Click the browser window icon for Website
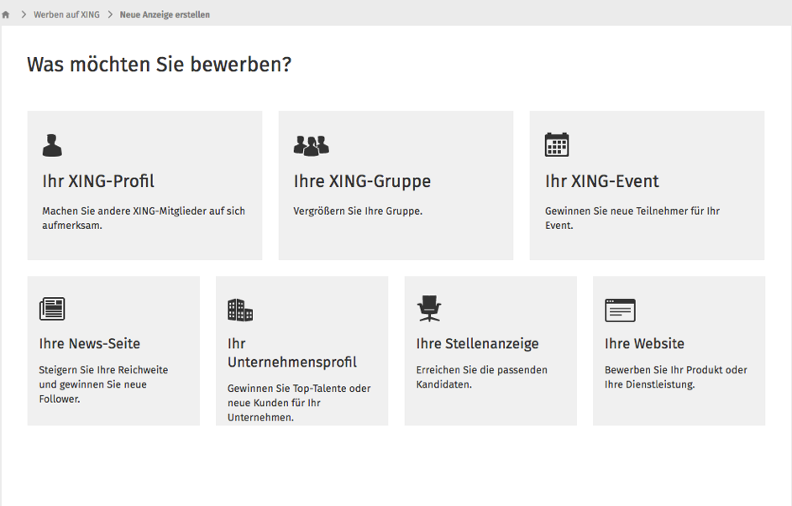The width and height of the screenshot is (792, 506). pyautogui.click(x=620, y=310)
